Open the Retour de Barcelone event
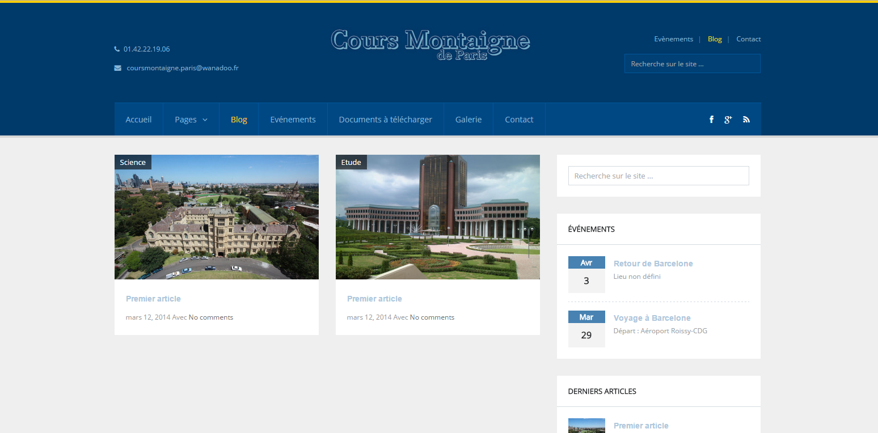 click(x=653, y=264)
